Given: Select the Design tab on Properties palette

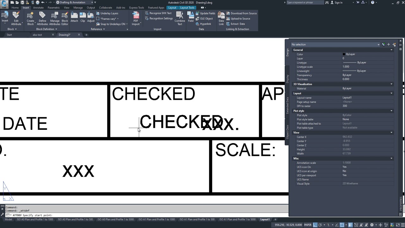Looking at the screenshot, I should pos(288,52).
